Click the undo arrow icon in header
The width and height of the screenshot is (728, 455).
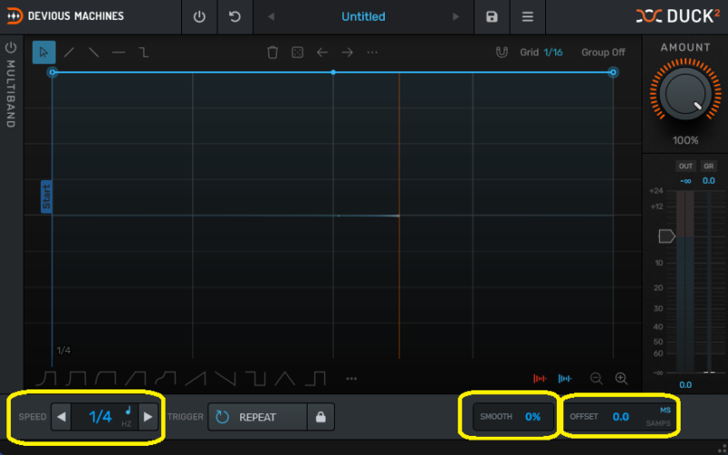(235, 16)
